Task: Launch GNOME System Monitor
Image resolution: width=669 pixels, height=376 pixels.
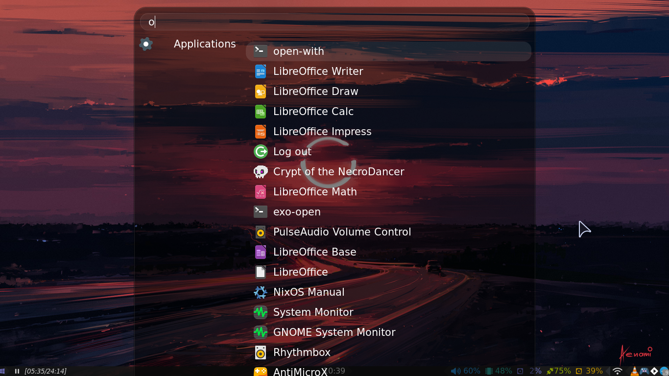Action: click(x=388, y=332)
